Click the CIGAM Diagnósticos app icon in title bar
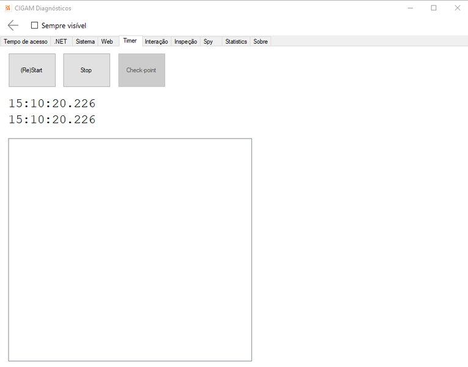 point(8,8)
